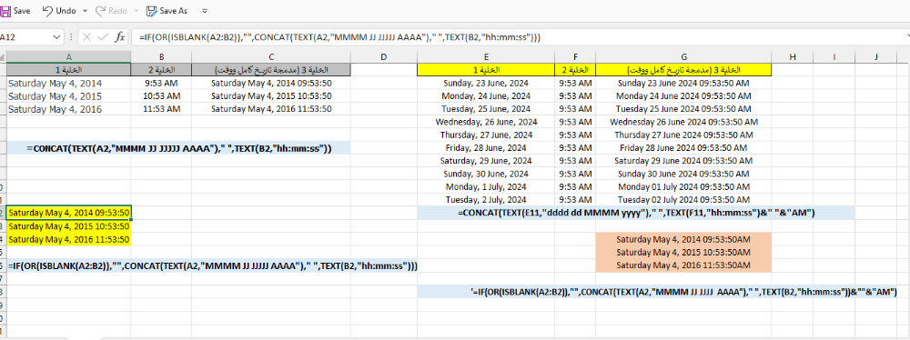910x340 pixels.
Task: Click yellow cell Saturday May 4, 2015 10:53:50
Action: click(68, 225)
